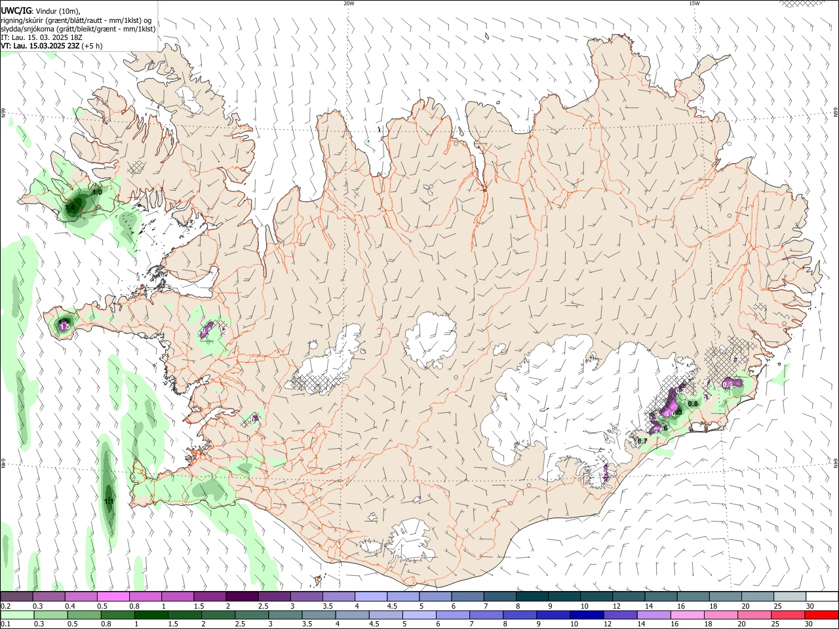Select the dark teal 8 snow legend swatch
This screenshot has width=839, height=629.
click(532, 597)
